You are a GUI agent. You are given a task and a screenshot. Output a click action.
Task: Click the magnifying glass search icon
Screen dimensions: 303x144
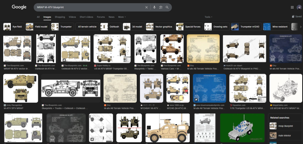coord(167,7)
